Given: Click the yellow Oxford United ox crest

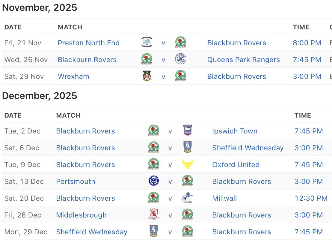Looking at the screenshot, I should (187, 164).
